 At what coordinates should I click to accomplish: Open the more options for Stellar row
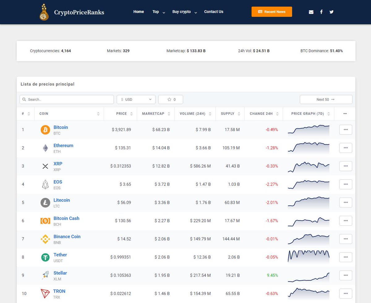point(346,275)
